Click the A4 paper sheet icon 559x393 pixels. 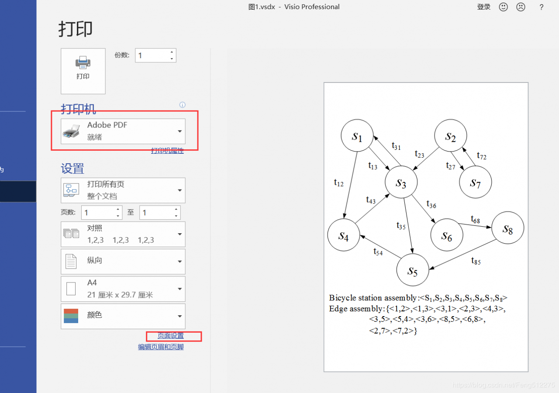click(x=71, y=289)
